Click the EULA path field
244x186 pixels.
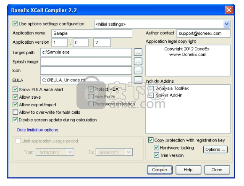(x=86, y=80)
